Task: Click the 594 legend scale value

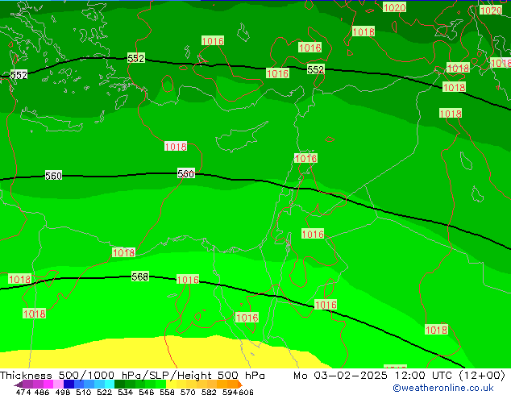Action: [230, 392]
